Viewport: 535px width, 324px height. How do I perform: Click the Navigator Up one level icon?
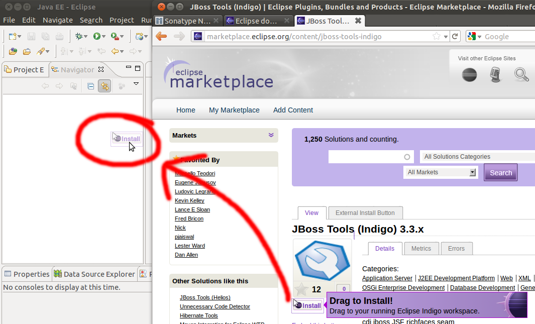[x=73, y=86]
